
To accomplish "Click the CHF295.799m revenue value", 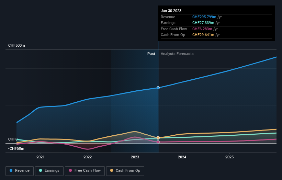I will click(204, 17).
